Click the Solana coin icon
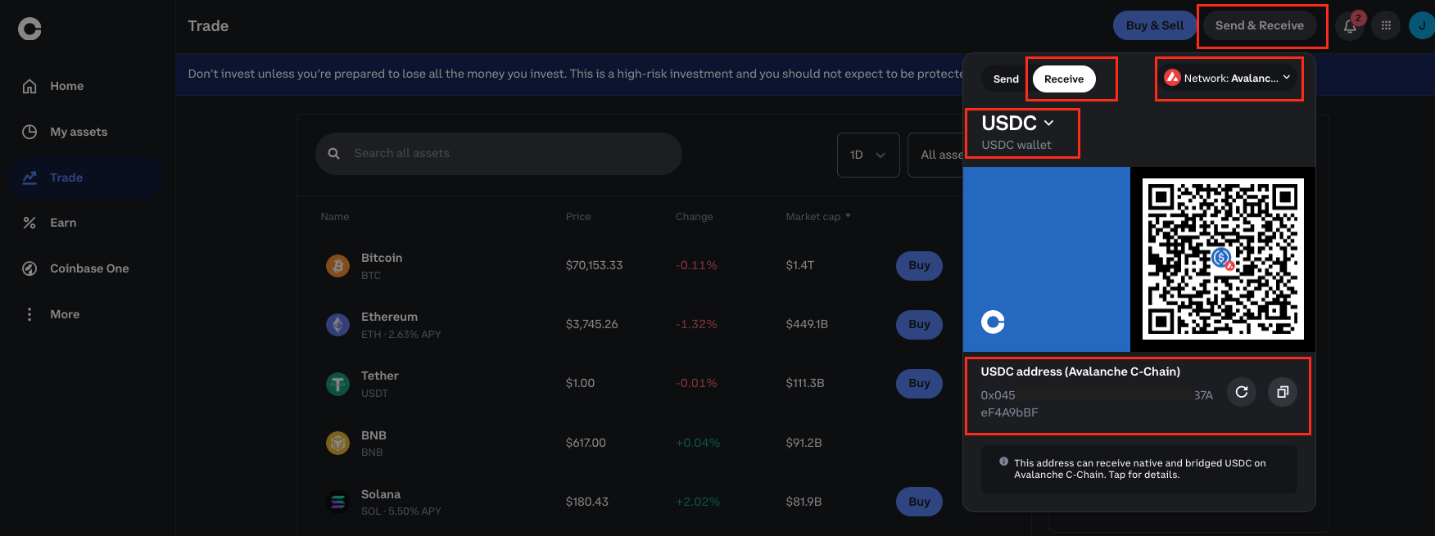Screen dimensions: 1435x536 pyautogui.click(x=338, y=502)
